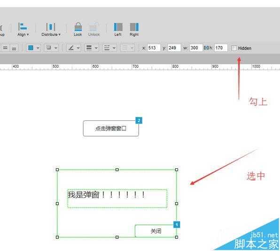Screen dimensions: 280x251
Task: Click the Lock padlock icon
Action: [x=78, y=27]
